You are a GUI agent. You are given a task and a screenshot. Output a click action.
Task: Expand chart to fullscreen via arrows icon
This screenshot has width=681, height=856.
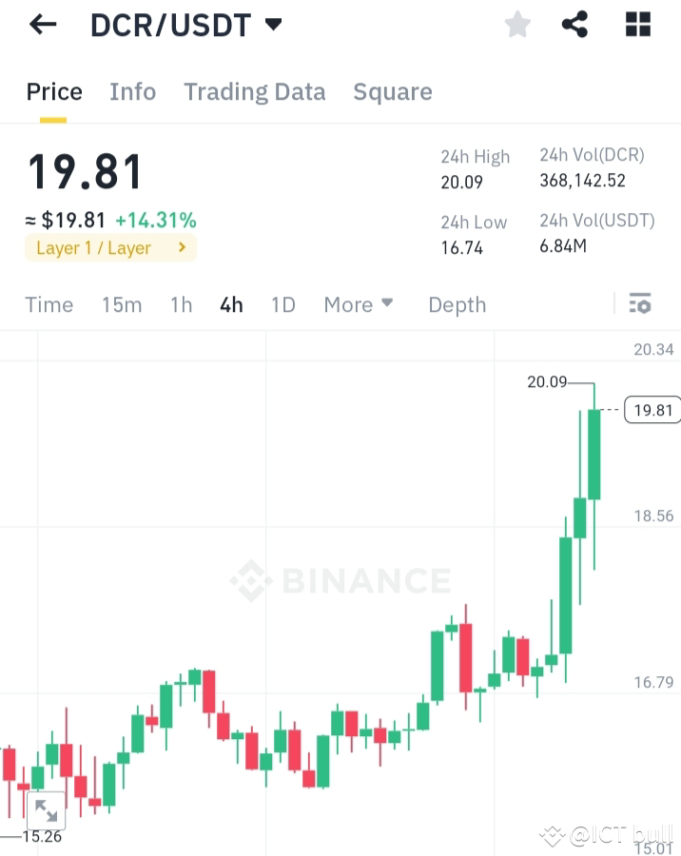coord(48,810)
